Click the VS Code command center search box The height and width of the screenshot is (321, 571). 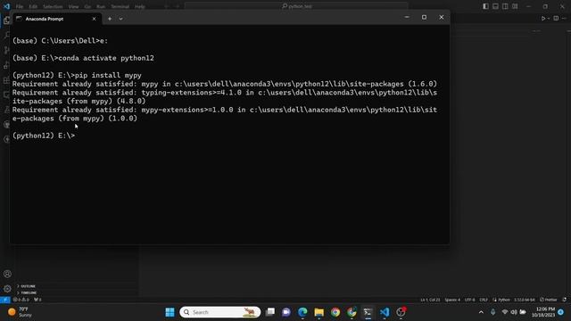coord(296,6)
